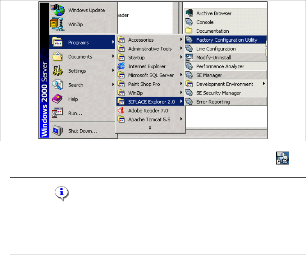Open SIPLACE Explorer 2.0 submenu
This screenshot has width=306, height=255.
click(x=150, y=102)
